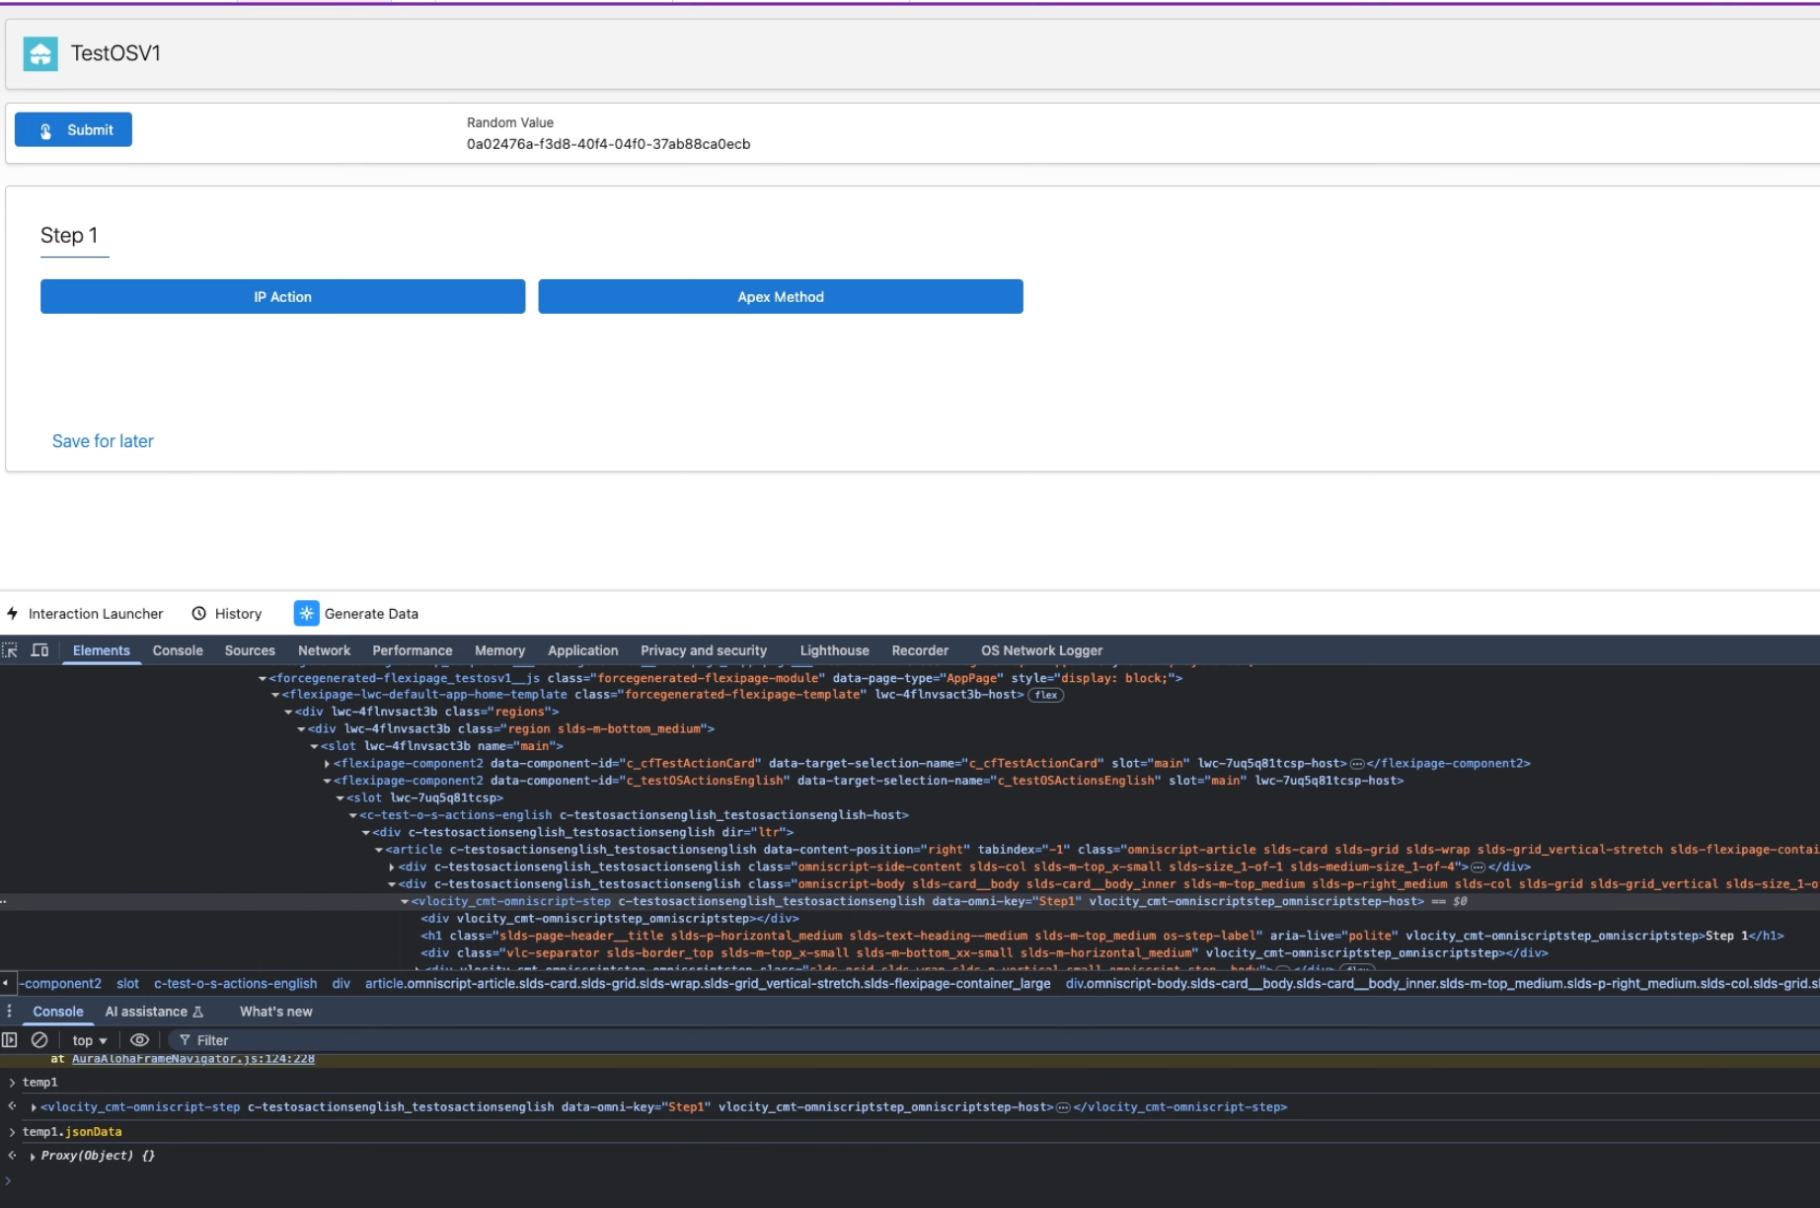1820x1208 pixels.
Task: Click the Generate Data sparkle icon
Action: pos(306,613)
